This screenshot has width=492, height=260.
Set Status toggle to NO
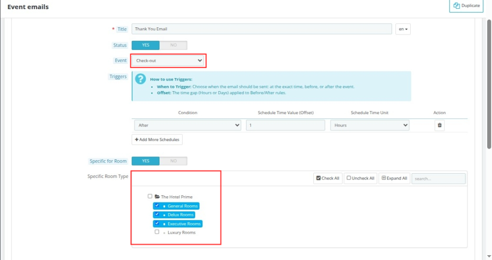(173, 45)
